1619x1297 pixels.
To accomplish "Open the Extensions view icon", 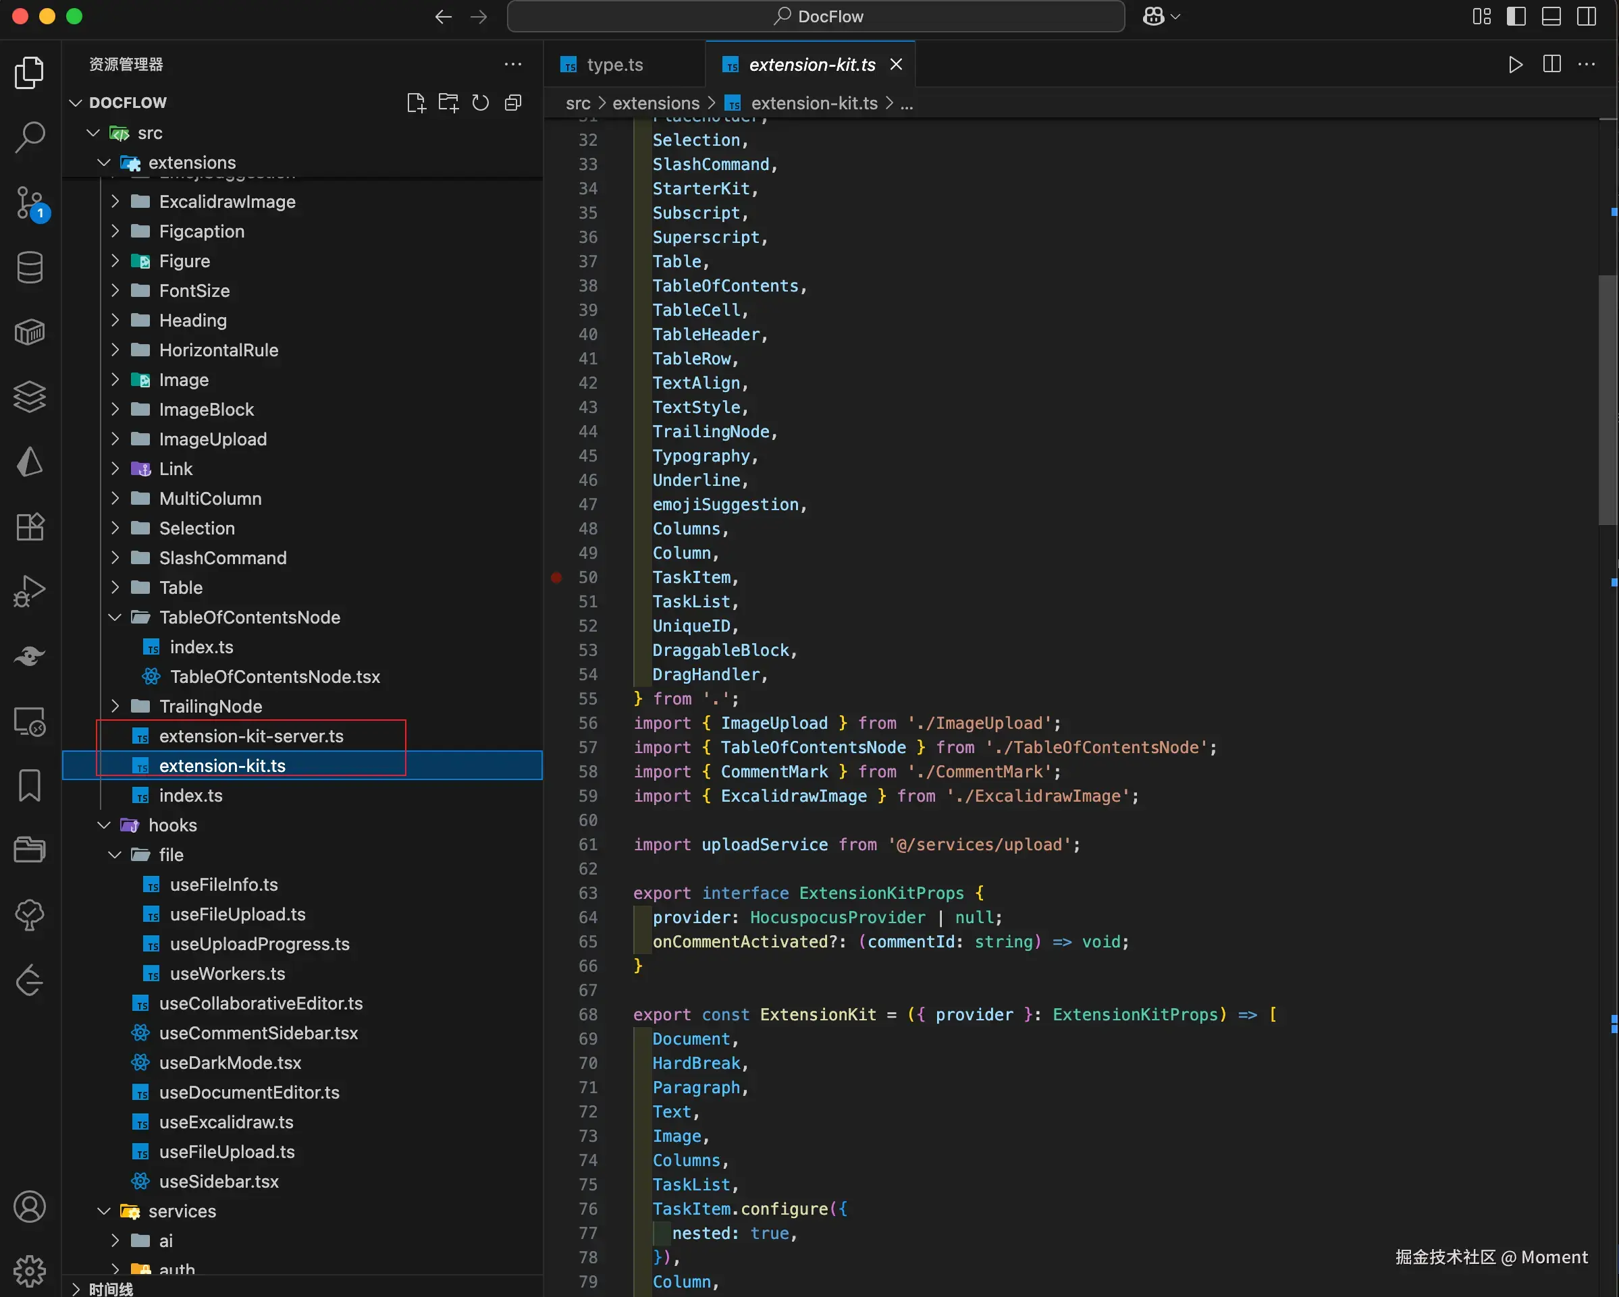I will click(30, 526).
